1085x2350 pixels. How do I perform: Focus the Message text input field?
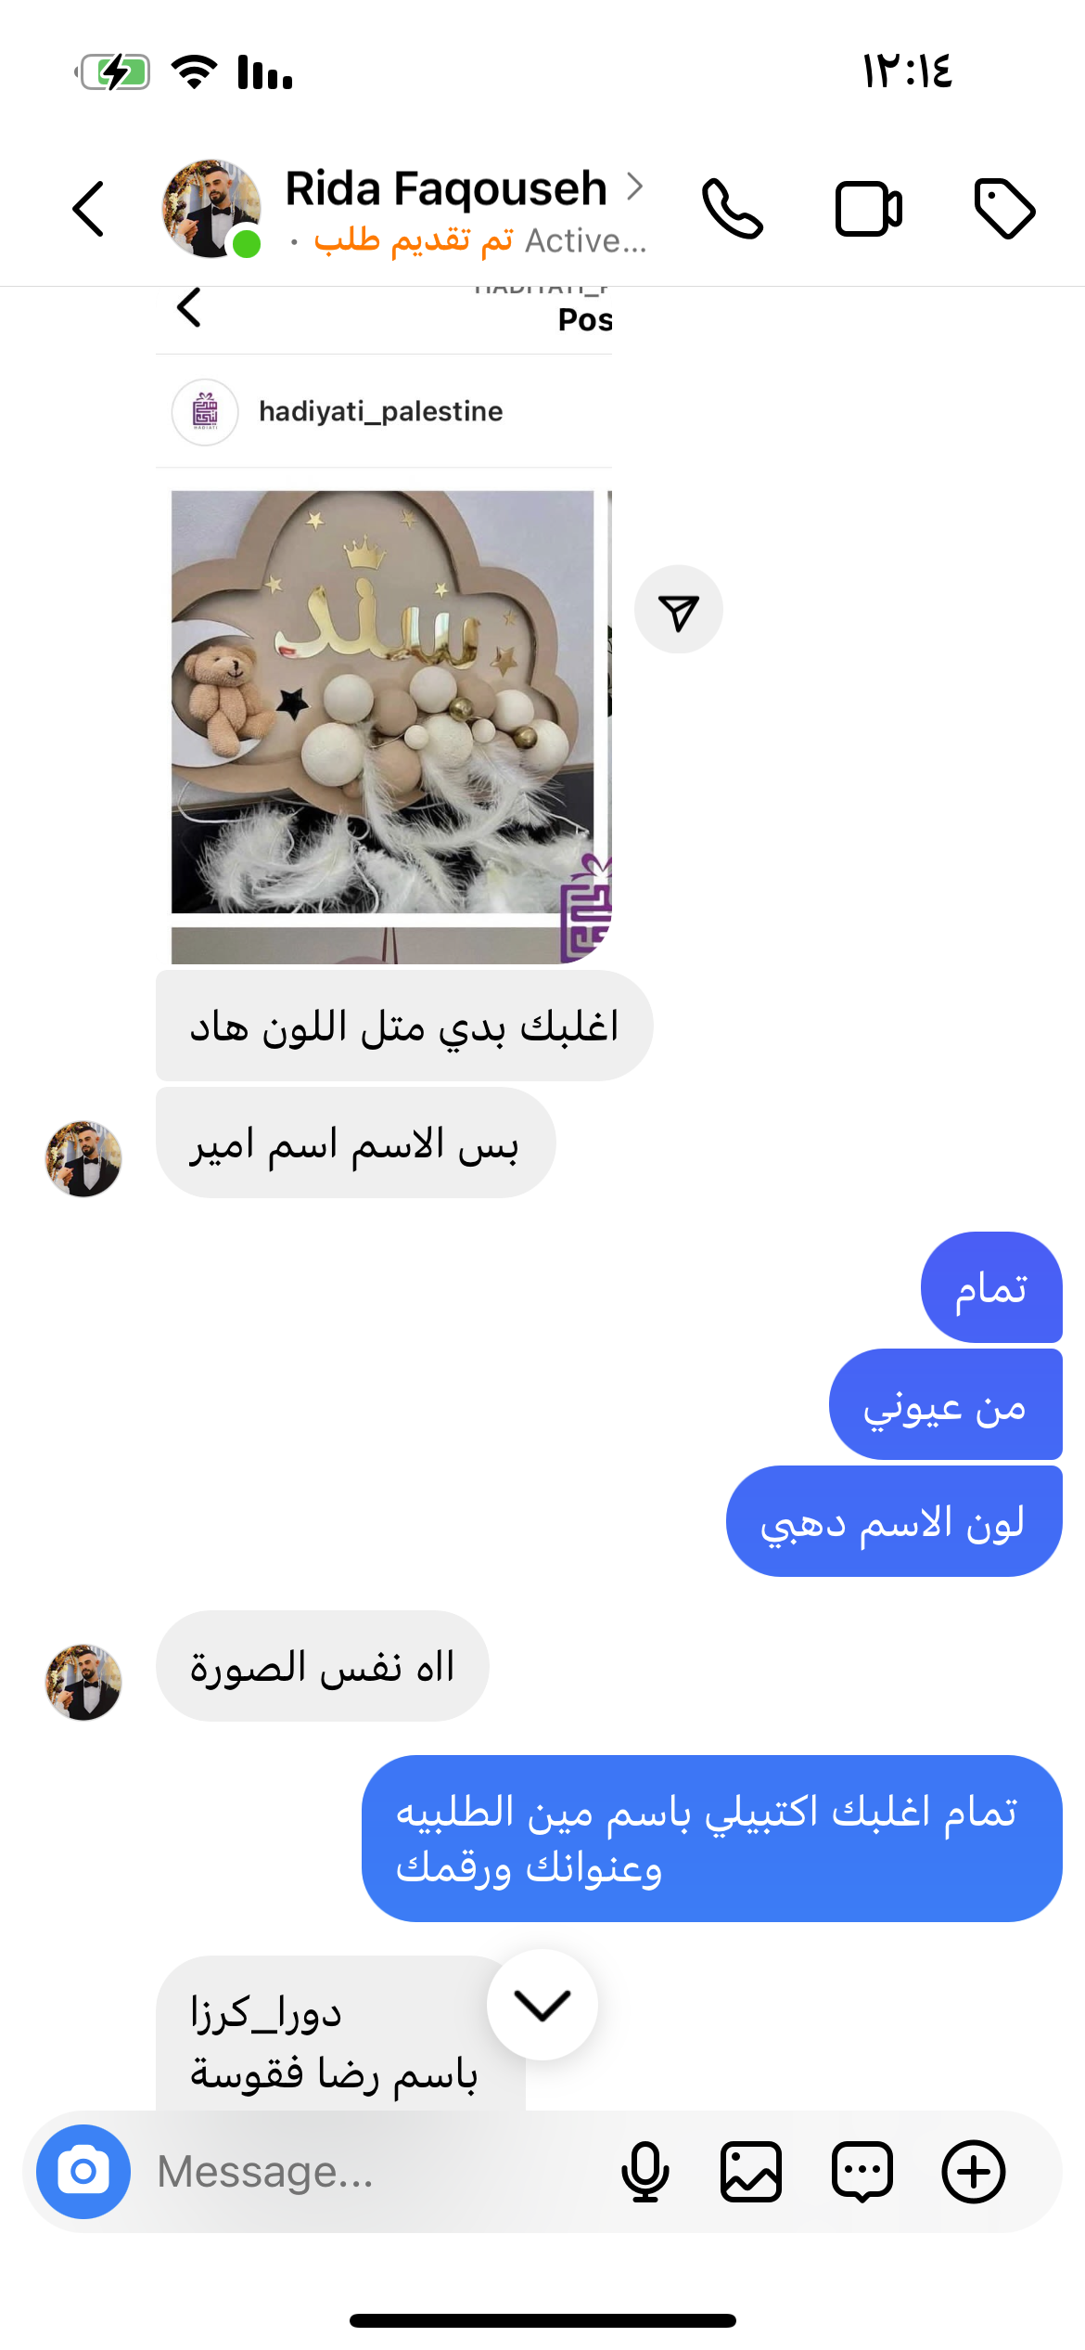click(371, 2172)
